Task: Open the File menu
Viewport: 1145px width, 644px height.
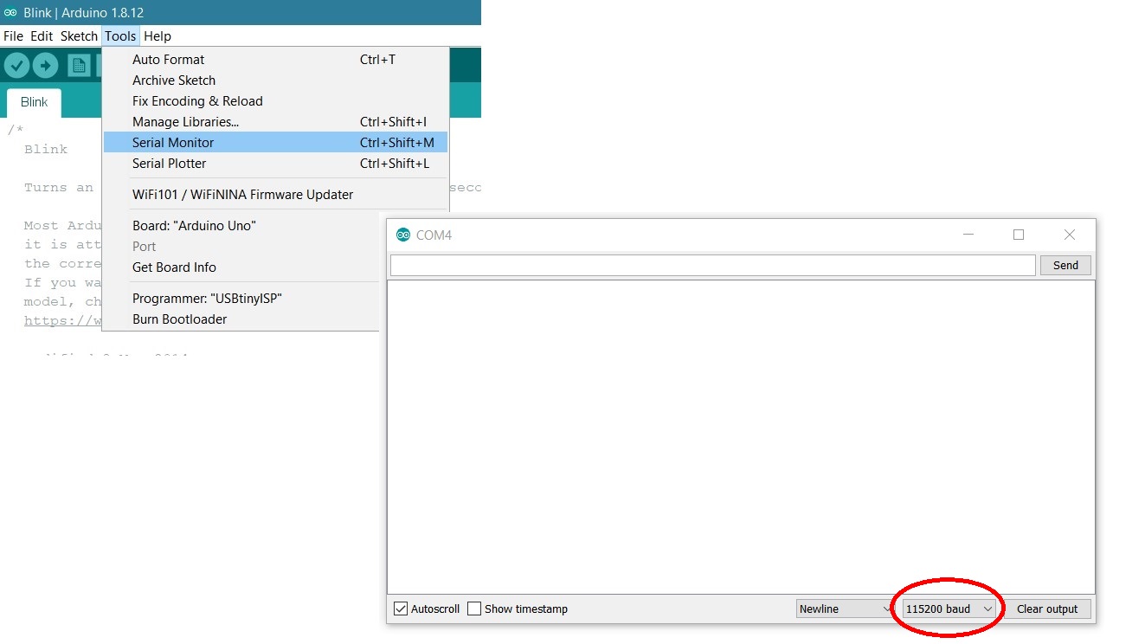Action: point(13,36)
